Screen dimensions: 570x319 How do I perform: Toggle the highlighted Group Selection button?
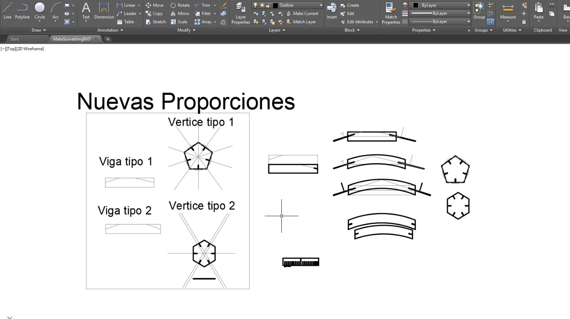coord(490,22)
